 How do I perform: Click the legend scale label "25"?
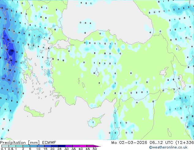click(x=59, y=149)
